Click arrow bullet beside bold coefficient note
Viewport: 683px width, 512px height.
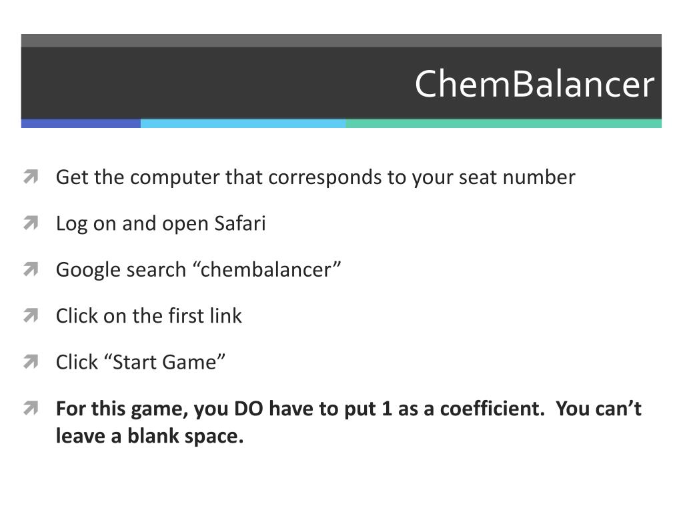pyautogui.click(x=31, y=408)
